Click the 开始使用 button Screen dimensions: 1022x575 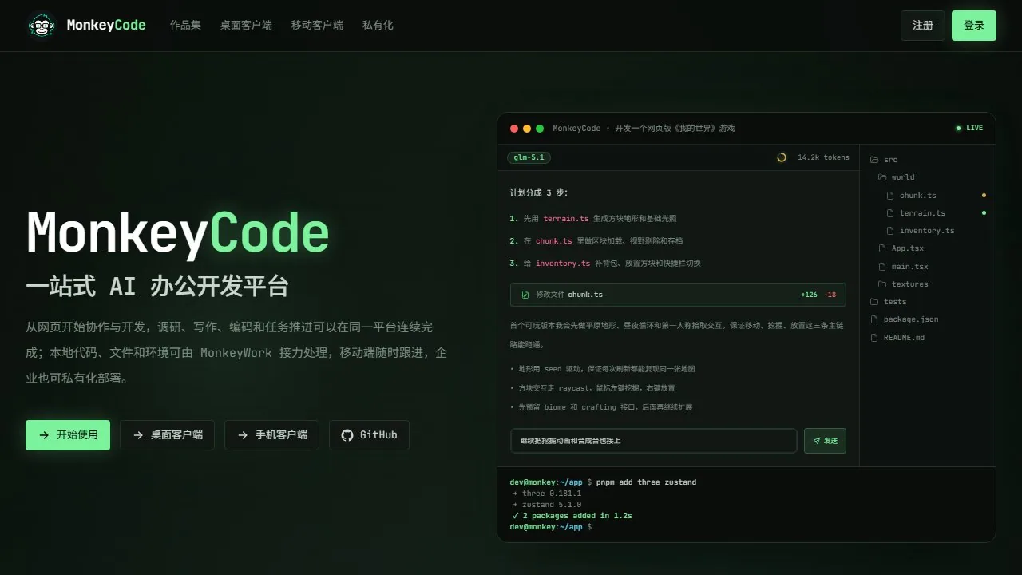(68, 435)
